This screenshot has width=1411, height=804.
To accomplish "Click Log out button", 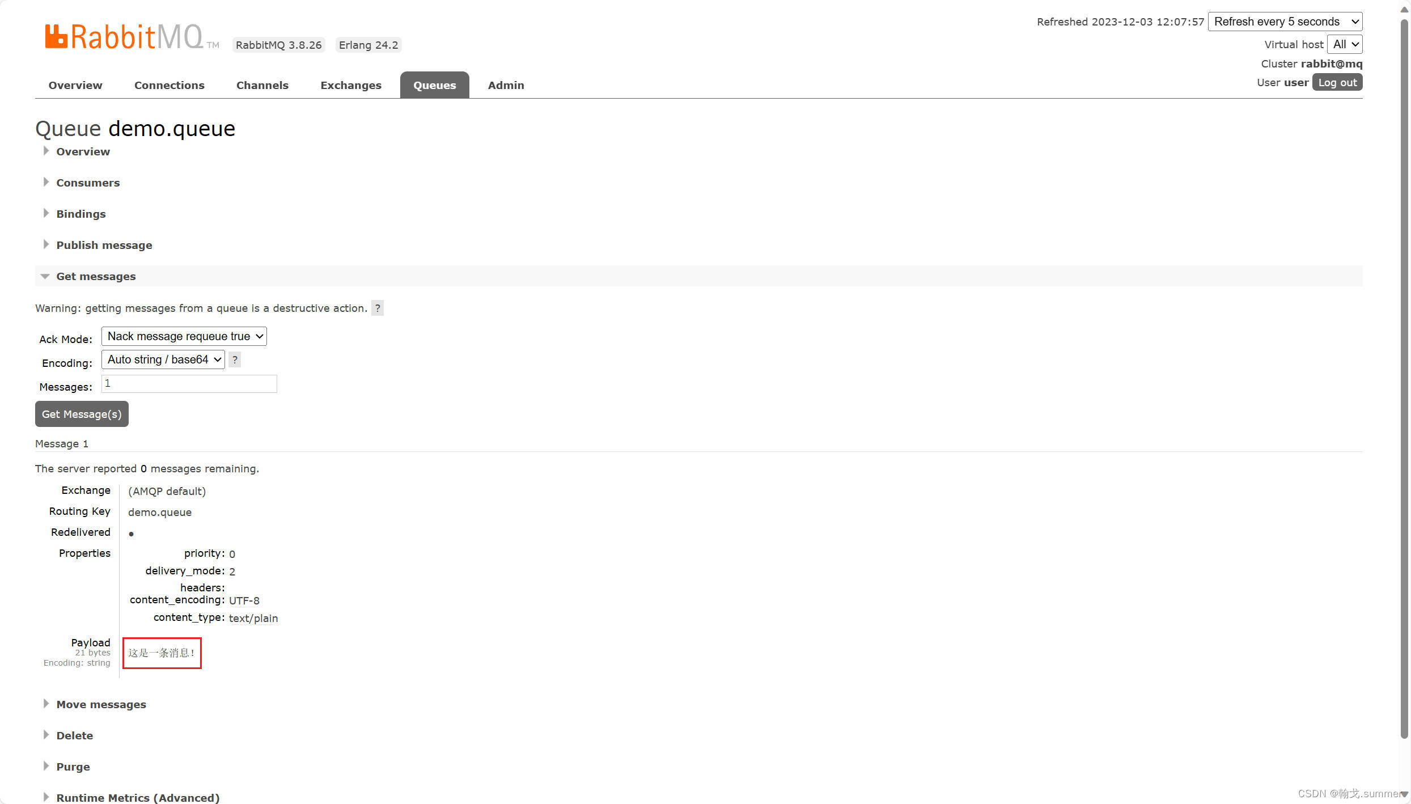I will [1338, 82].
